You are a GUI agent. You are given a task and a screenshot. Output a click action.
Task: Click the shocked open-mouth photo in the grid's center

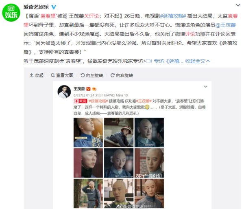tap(119, 163)
